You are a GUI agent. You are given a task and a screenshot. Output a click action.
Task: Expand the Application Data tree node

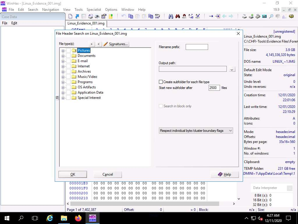coord(63,93)
